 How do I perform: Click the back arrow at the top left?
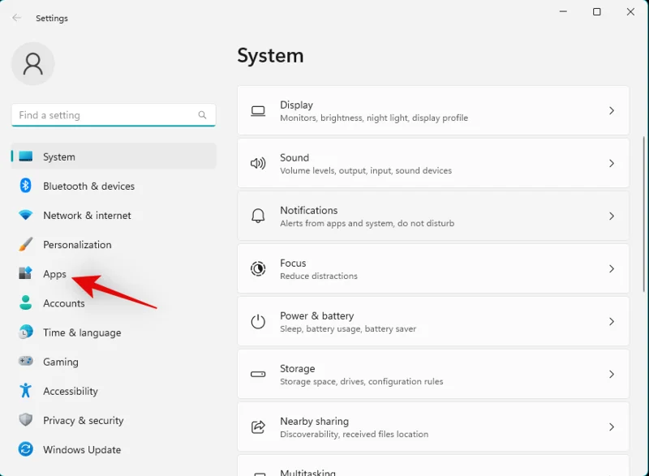point(16,18)
